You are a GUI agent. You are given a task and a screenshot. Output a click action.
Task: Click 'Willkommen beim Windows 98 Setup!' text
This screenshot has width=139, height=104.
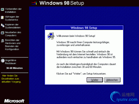coord(76,36)
